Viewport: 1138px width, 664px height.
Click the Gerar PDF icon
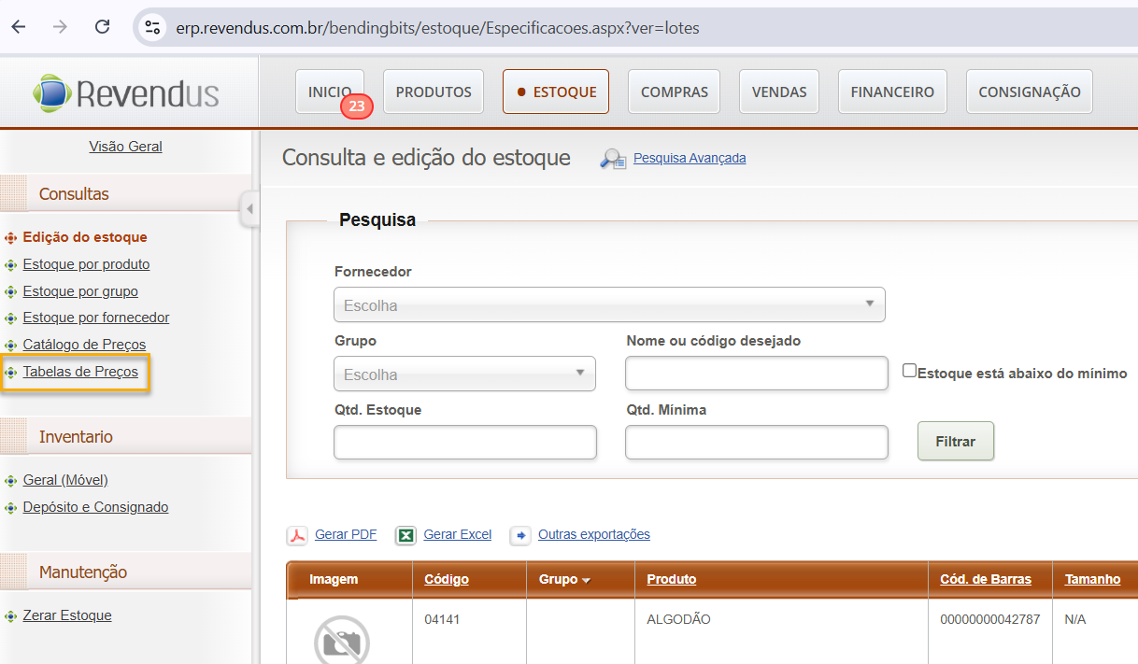(296, 535)
